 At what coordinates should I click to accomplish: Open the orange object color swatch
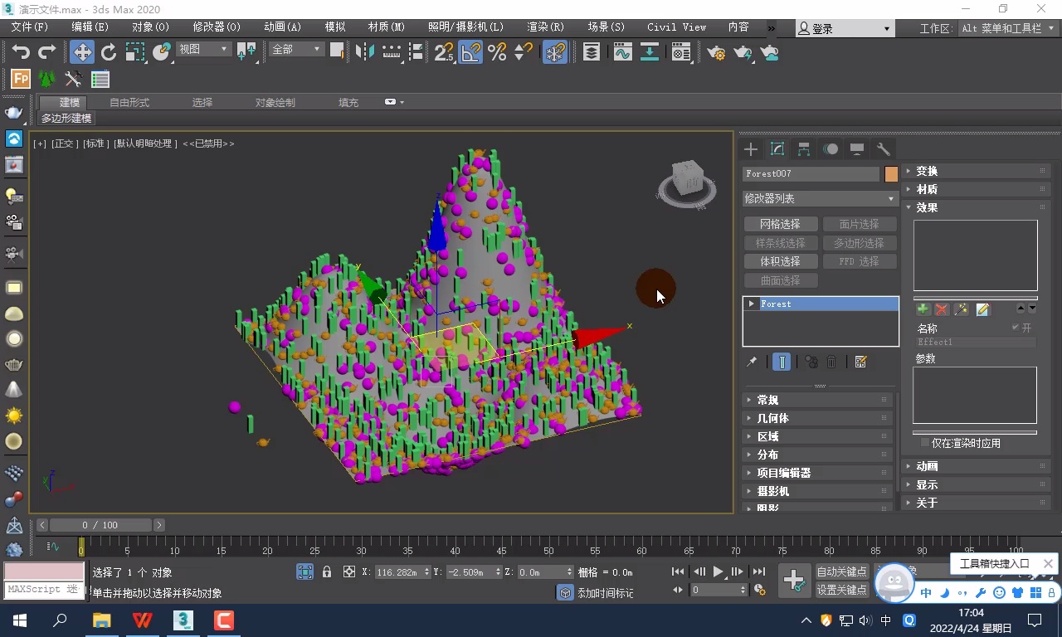click(x=891, y=174)
